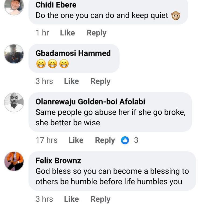Open Felix Brownz's name link
The height and width of the screenshot is (204, 207).
tap(58, 161)
